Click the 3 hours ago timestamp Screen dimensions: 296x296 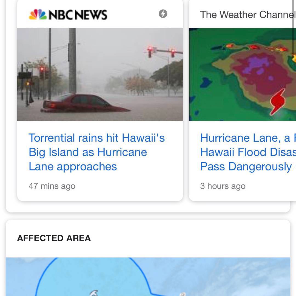(x=223, y=186)
